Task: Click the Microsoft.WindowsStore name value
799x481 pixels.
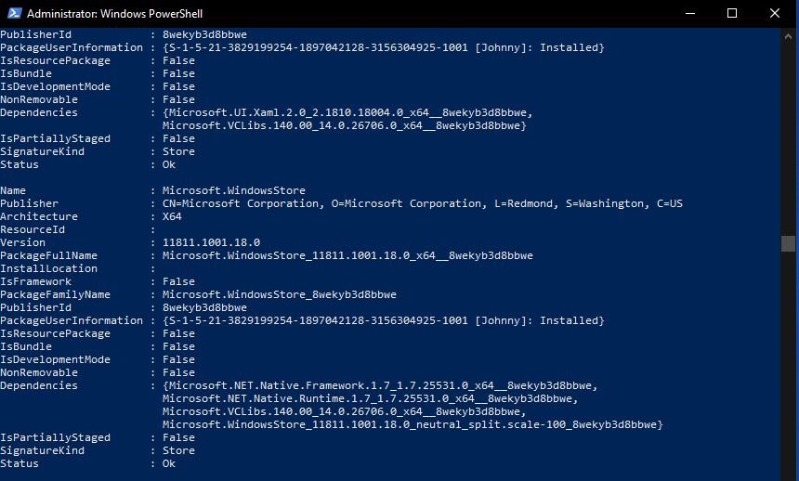Action: click(x=234, y=190)
